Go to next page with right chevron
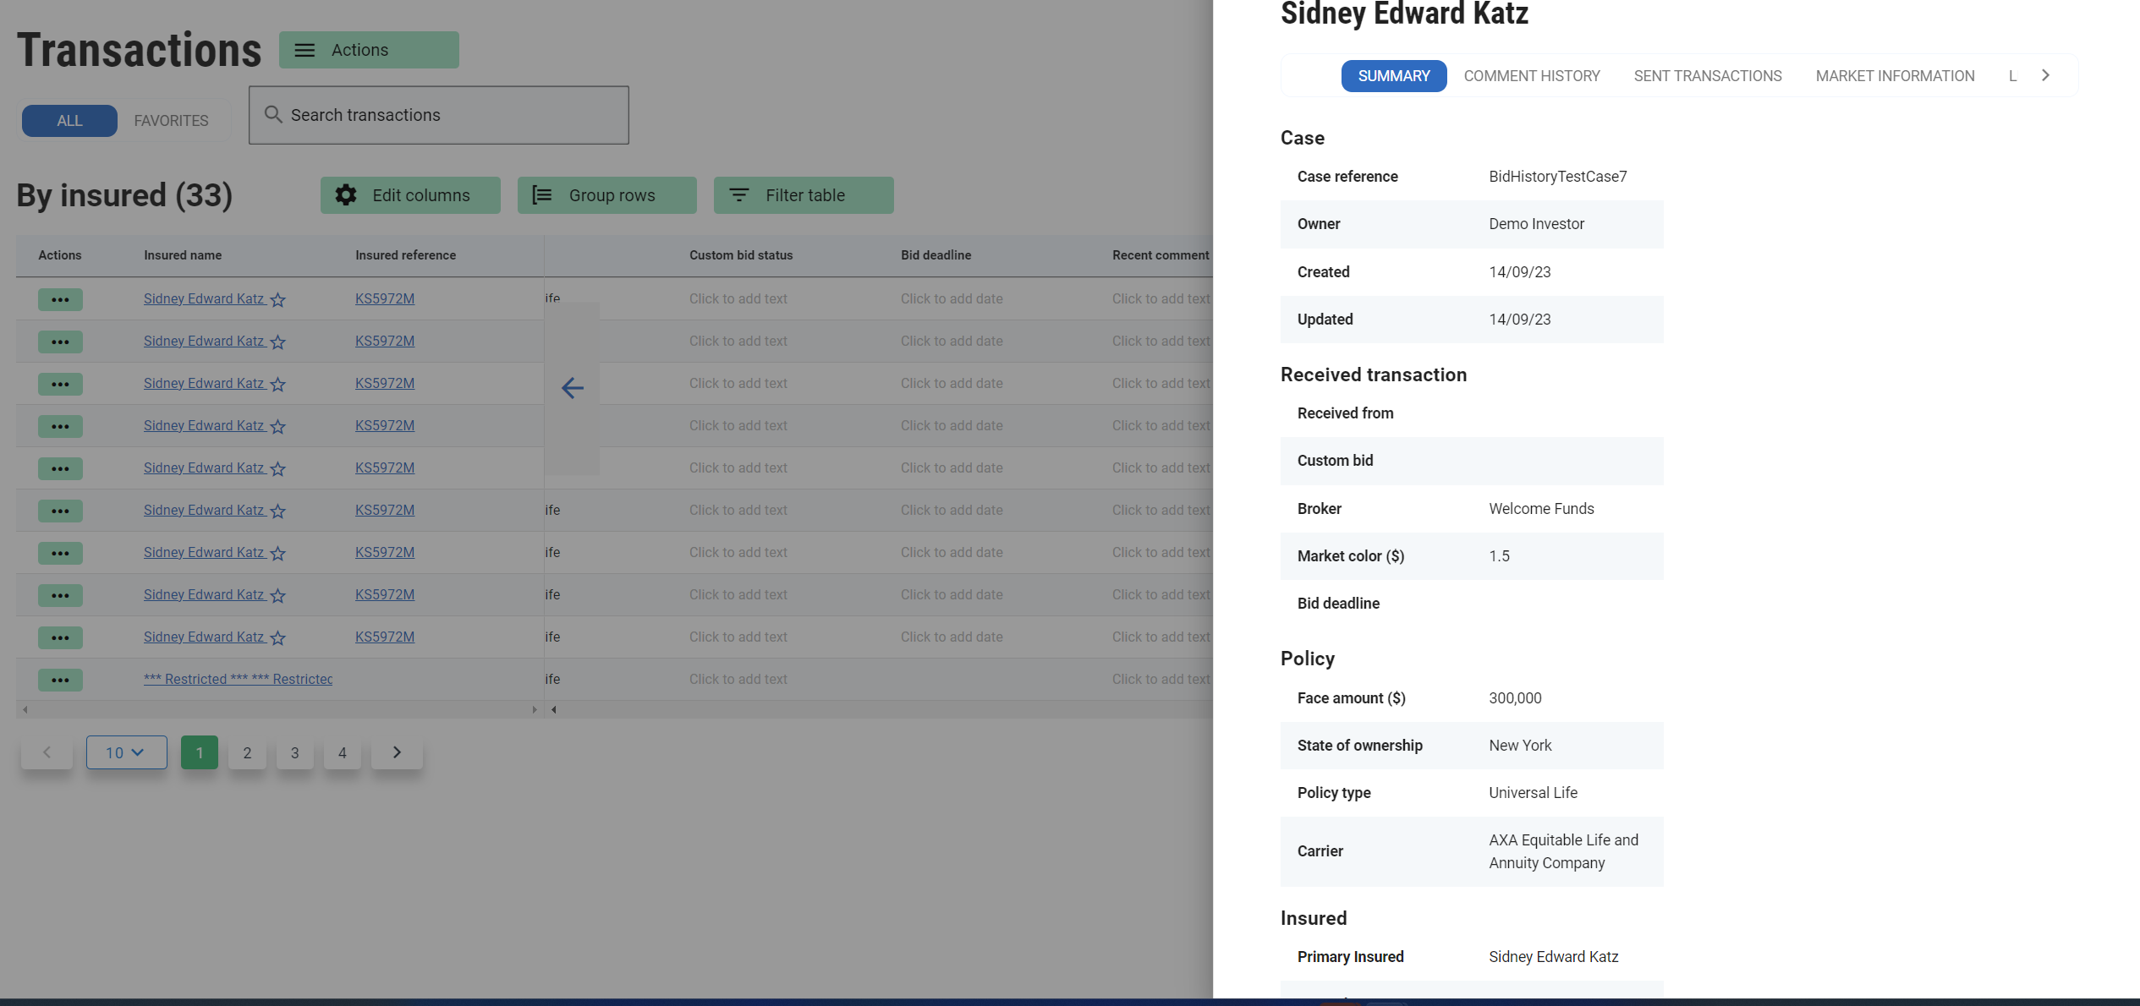The image size is (2140, 1006). point(397,752)
